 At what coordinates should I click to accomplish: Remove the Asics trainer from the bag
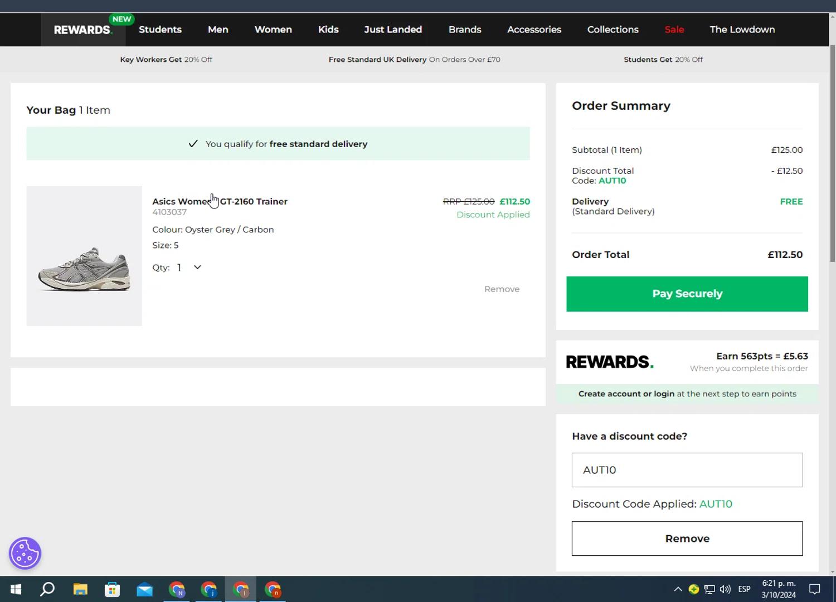tap(502, 289)
